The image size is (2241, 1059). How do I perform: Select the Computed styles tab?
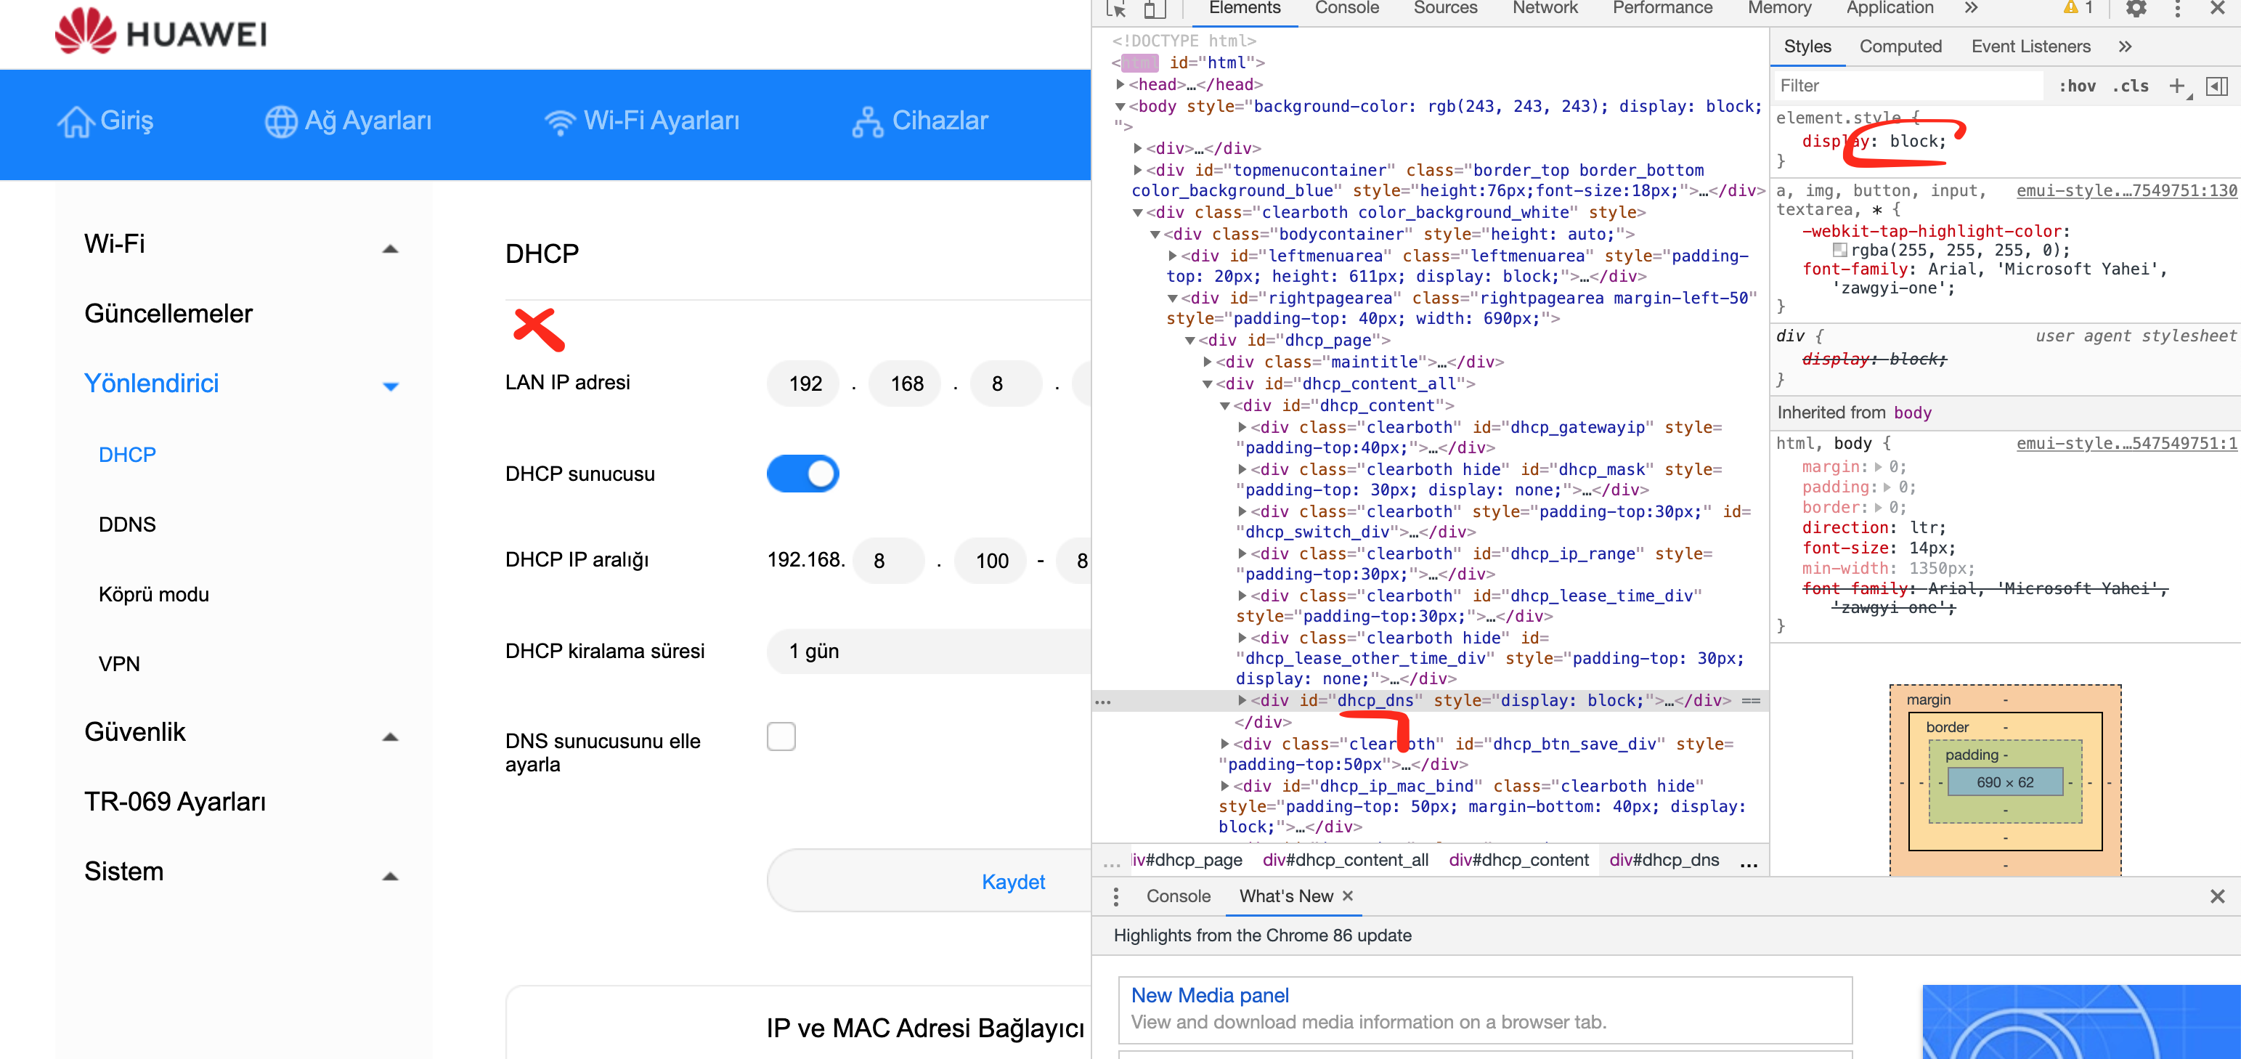(1900, 46)
